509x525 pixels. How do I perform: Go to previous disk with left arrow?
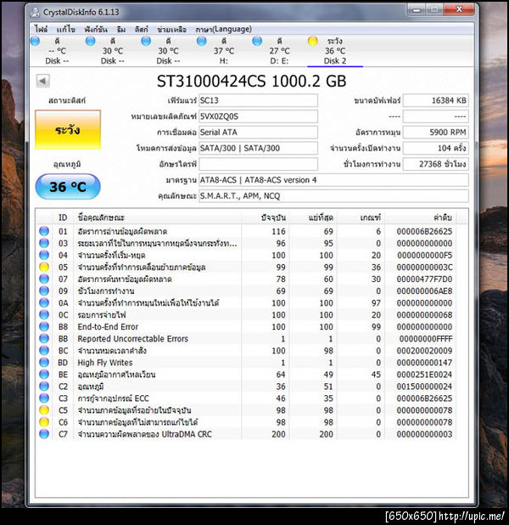point(42,81)
